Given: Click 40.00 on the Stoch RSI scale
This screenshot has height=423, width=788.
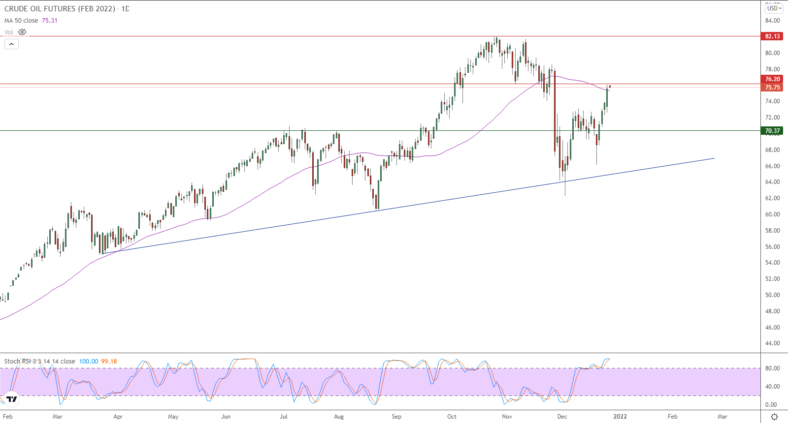Looking at the screenshot, I should pos(772,387).
